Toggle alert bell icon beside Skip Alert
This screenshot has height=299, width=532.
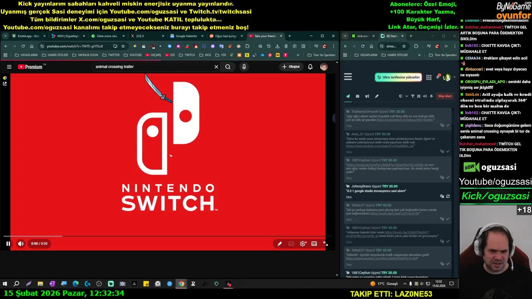point(431,96)
